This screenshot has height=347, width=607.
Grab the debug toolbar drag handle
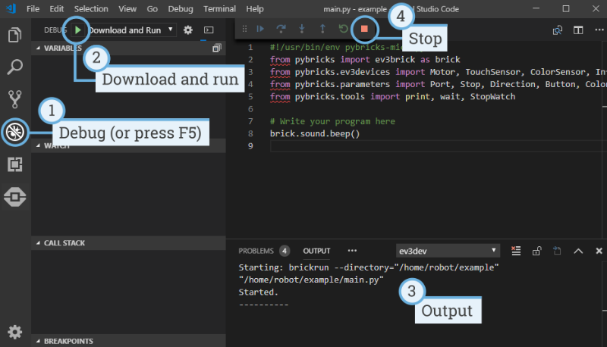point(244,29)
